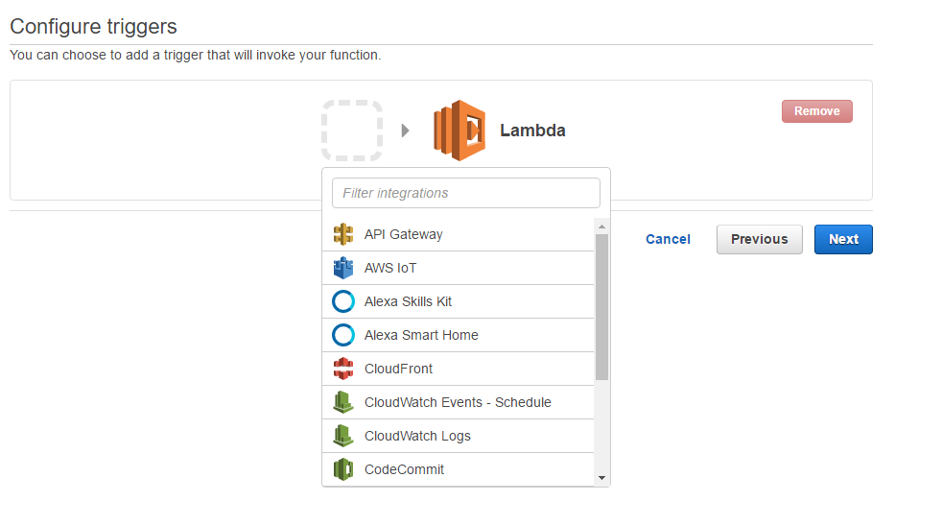Click the integrations list scrollbar thumb
Screen dimensions: 942x525
coord(601,306)
